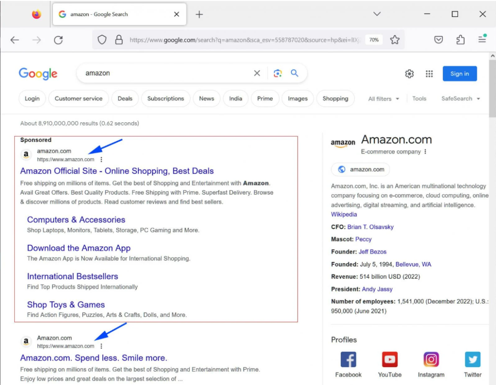496x385 pixels.
Task: Open Amazon.com Spend less Smile more result
Action: point(94,358)
